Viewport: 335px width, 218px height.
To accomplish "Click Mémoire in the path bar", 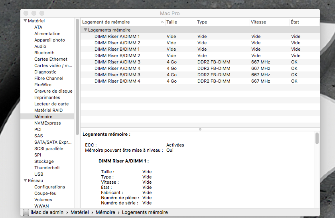I will (x=105, y=212).
